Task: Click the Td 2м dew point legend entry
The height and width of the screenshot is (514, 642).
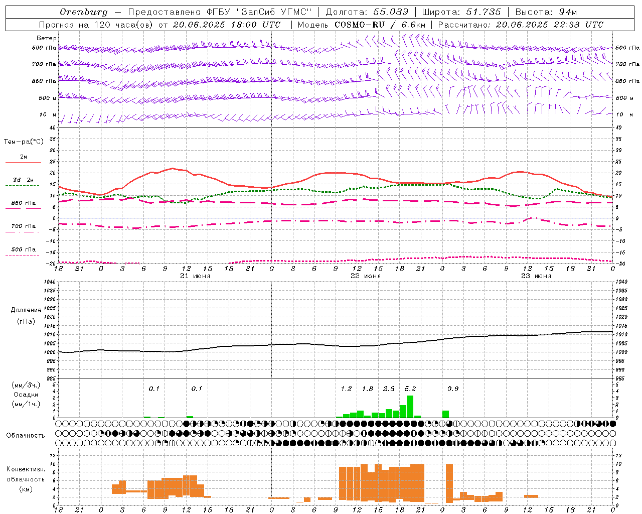Action: [23, 180]
